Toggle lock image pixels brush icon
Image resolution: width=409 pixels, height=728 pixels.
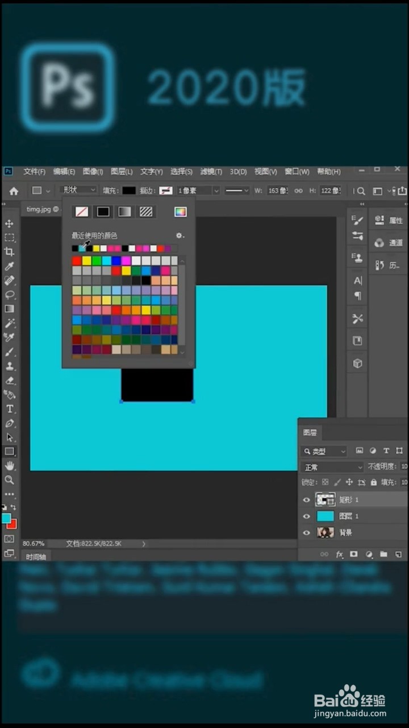tap(337, 482)
